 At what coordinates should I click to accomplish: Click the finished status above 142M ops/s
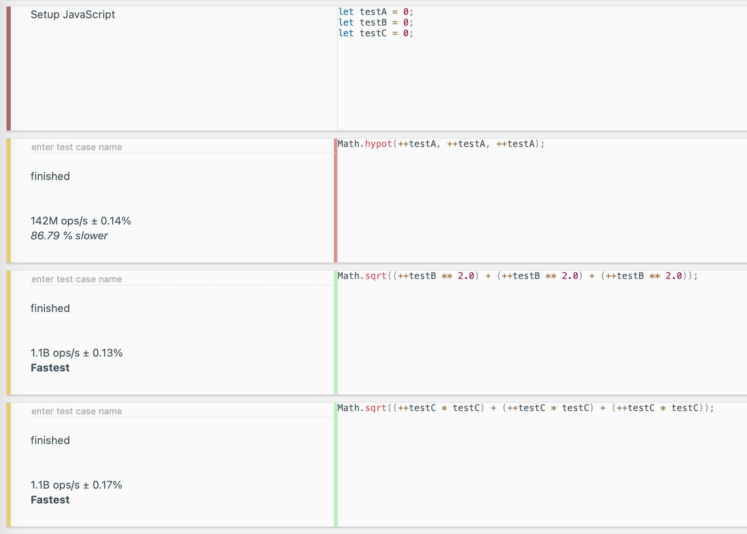(x=50, y=176)
